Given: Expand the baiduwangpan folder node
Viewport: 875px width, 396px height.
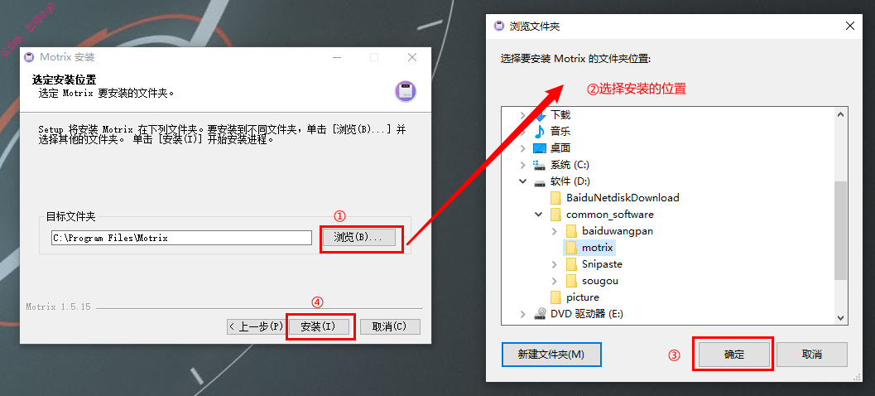Looking at the screenshot, I should pyautogui.click(x=554, y=231).
